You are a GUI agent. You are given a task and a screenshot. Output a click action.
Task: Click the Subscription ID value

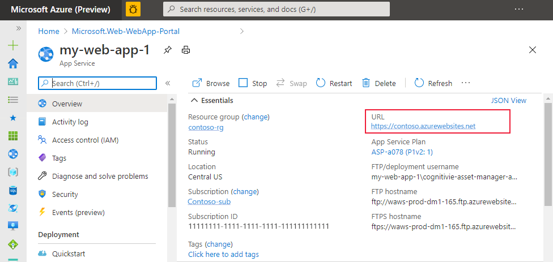258,226
